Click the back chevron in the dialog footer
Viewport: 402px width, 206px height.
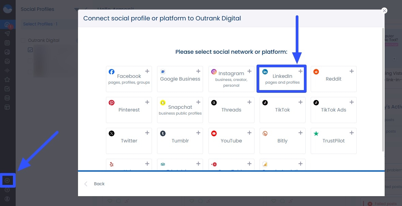(86, 184)
